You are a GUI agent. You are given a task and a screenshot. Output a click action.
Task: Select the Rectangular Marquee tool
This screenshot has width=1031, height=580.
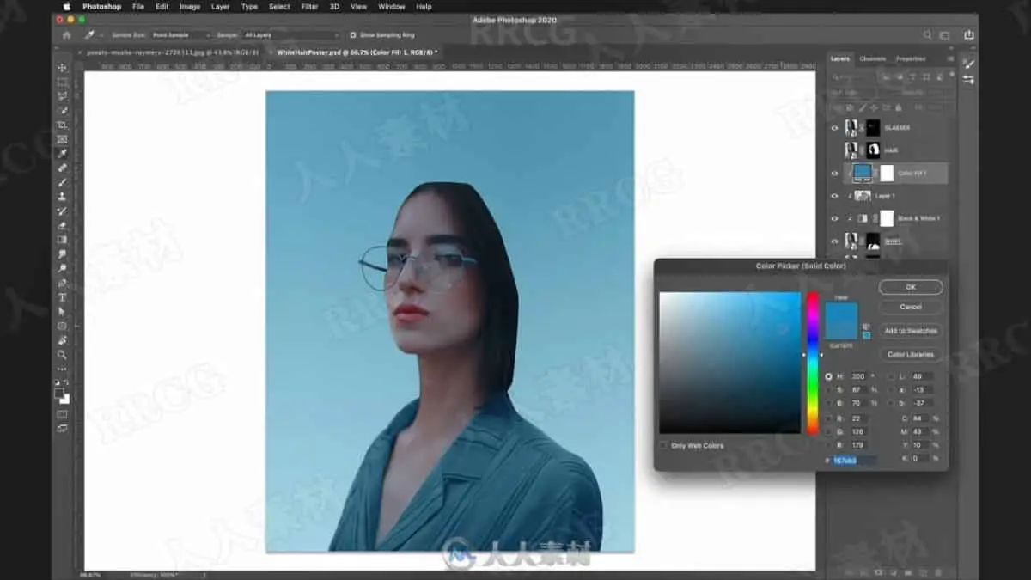coord(62,82)
